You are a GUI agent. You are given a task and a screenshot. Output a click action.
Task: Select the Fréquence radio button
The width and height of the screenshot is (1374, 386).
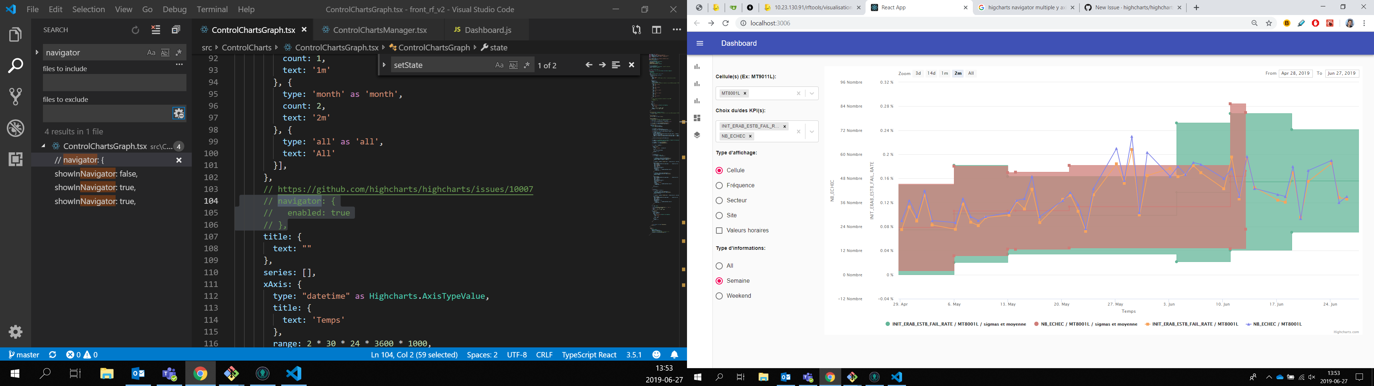pyautogui.click(x=719, y=185)
